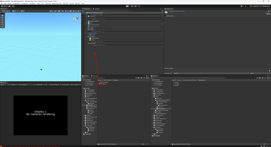Open the Play Focused dropdown
The image size is (271, 147).
click(x=55, y=85)
